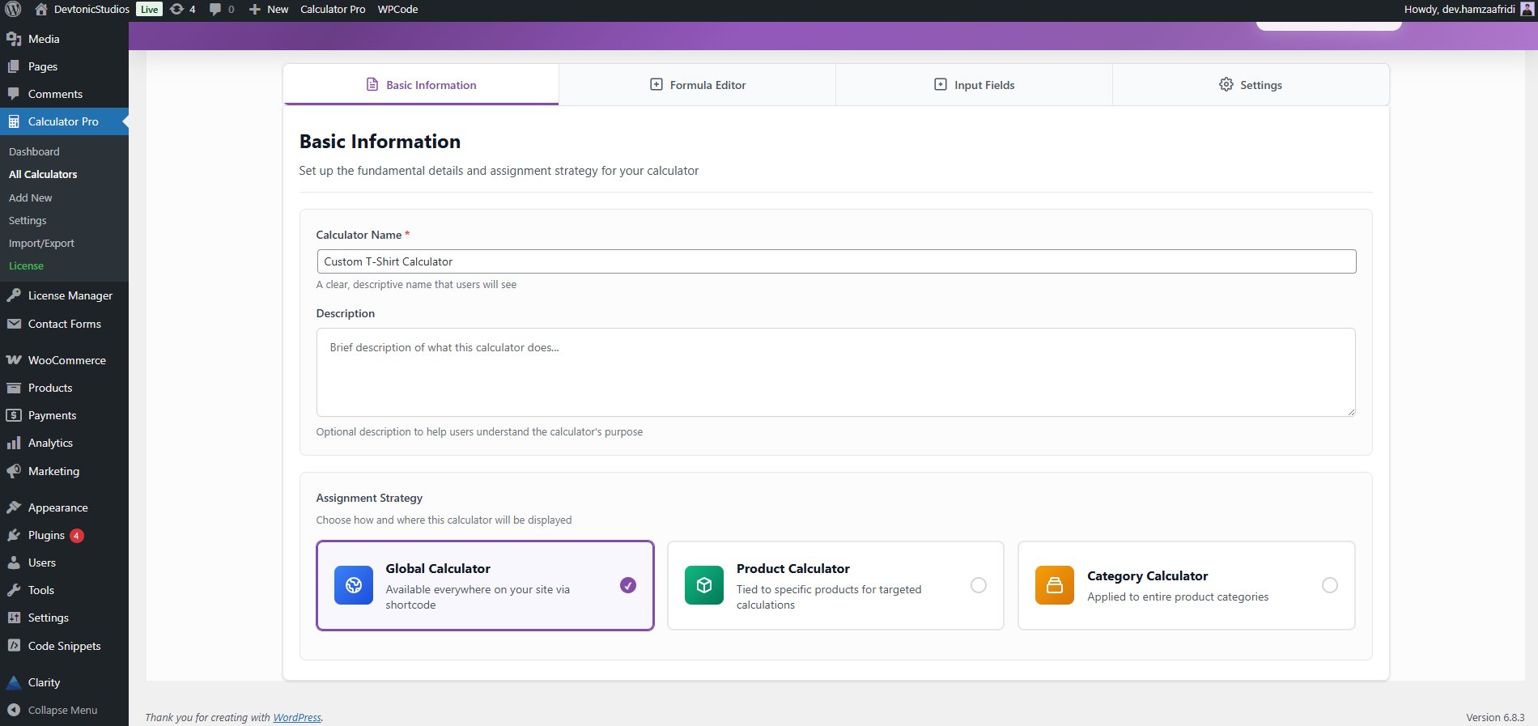Click into the Calculator Name input field
Screen dimensions: 1538x726
(x=835, y=261)
